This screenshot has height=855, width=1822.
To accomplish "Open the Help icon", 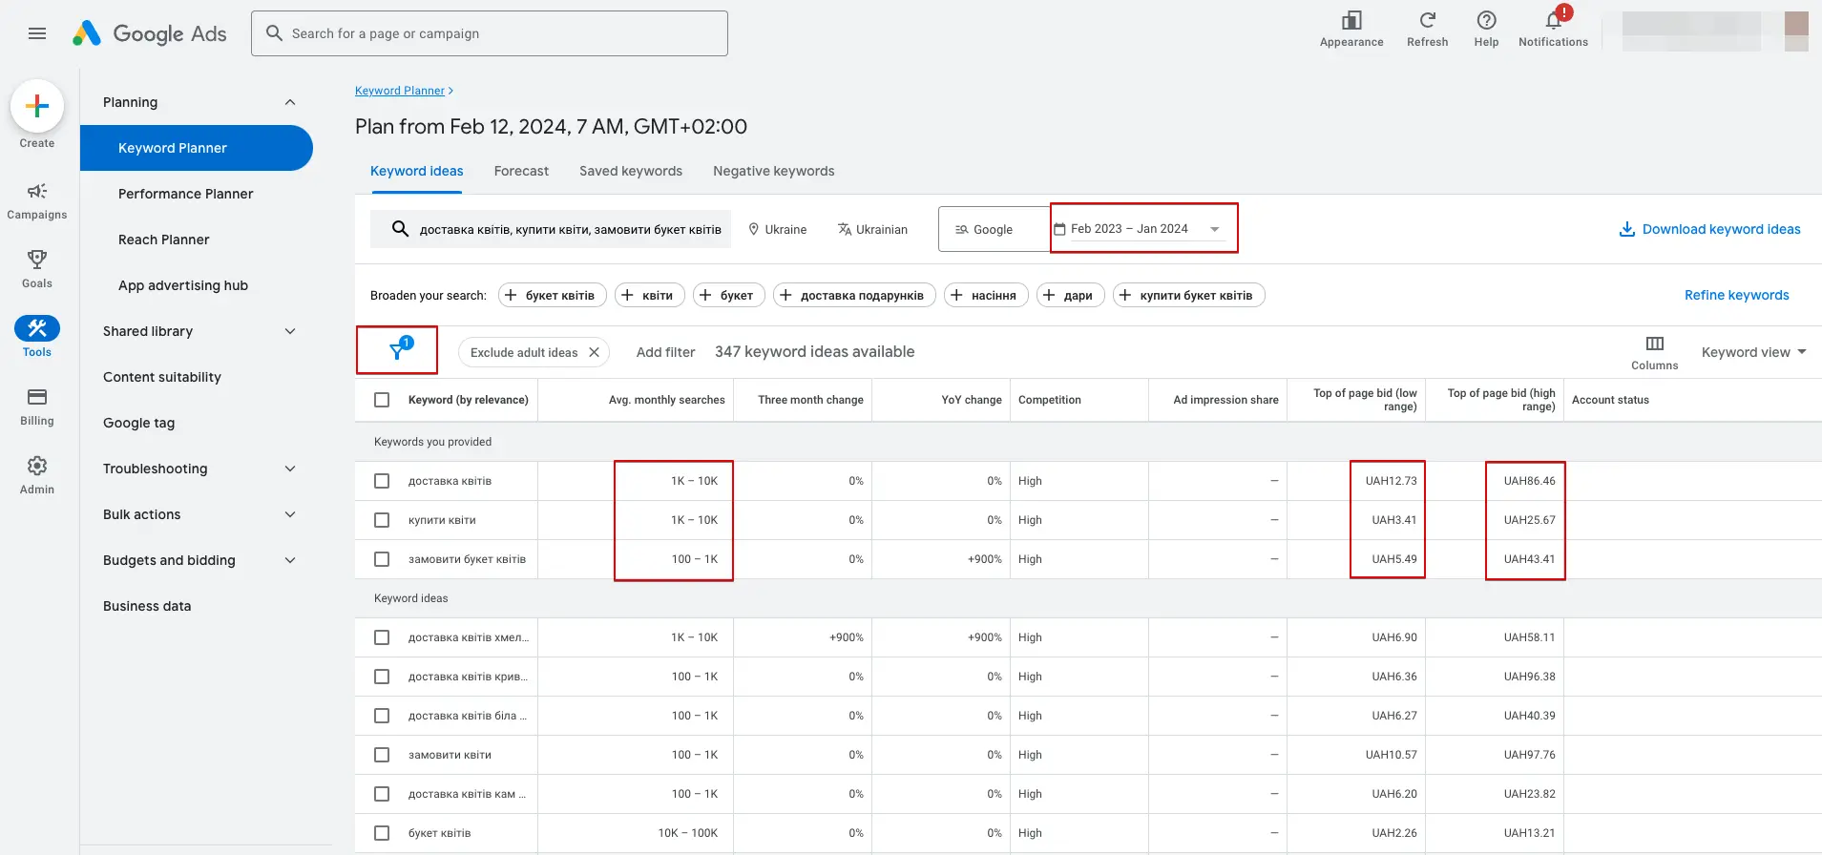I will pos(1486,21).
